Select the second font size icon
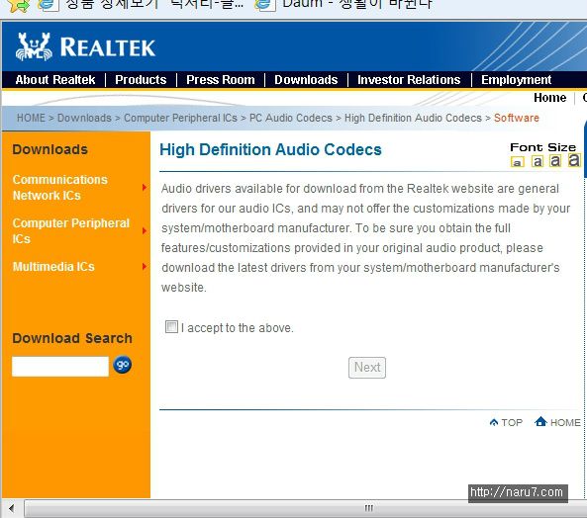This screenshot has height=518, width=587. tap(538, 161)
